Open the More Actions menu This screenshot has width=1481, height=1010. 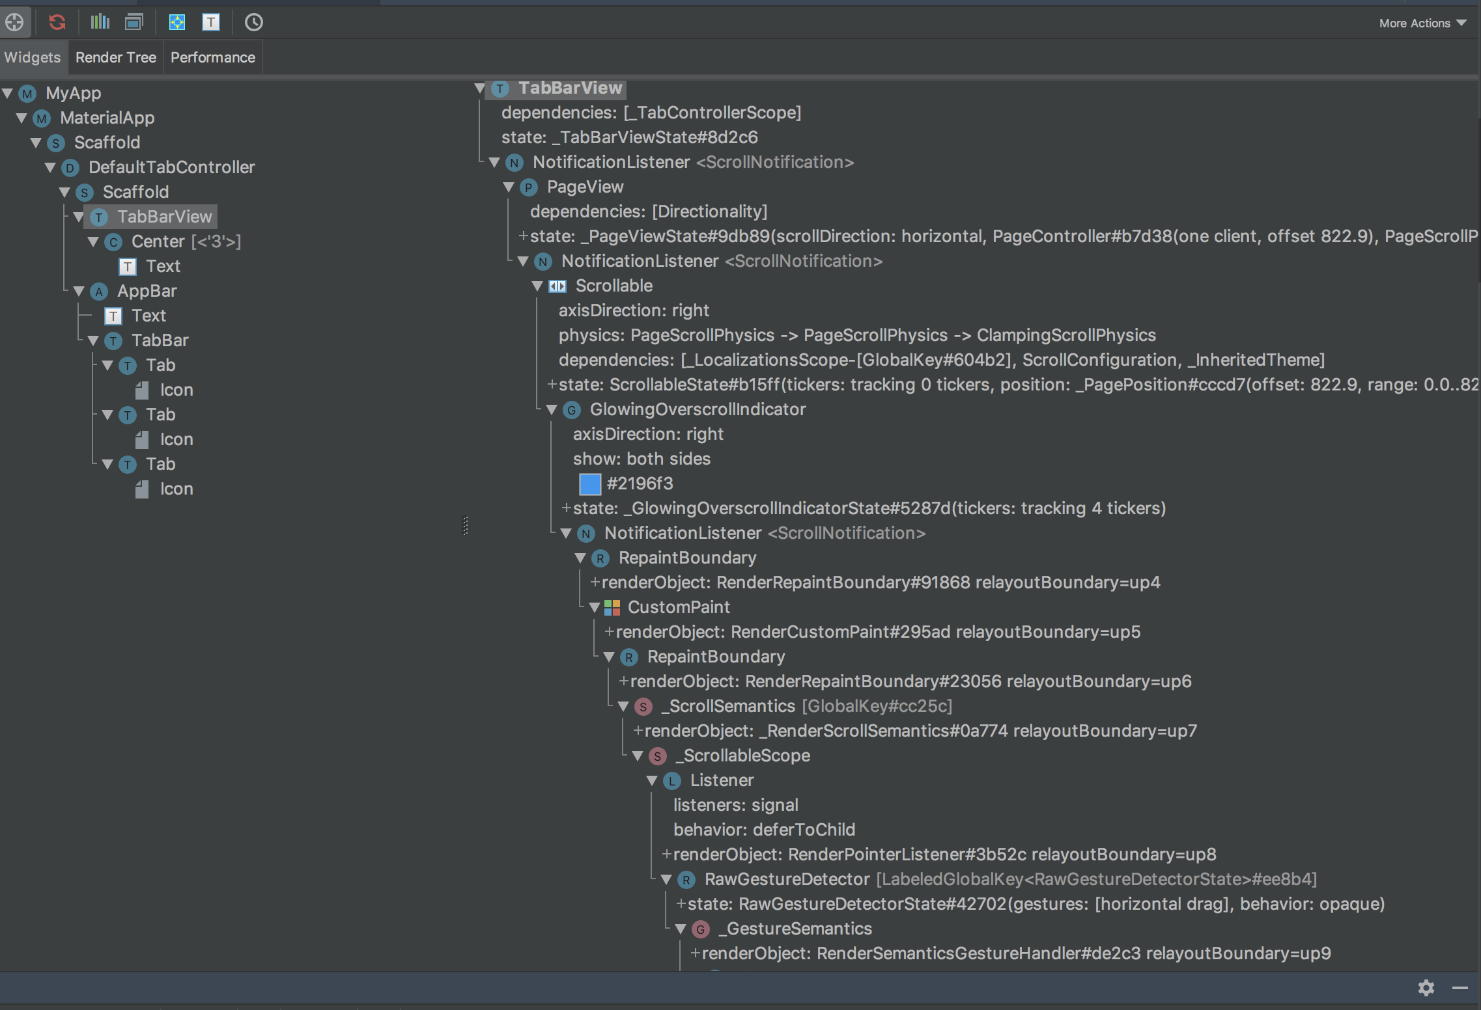click(x=1420, y=23)
